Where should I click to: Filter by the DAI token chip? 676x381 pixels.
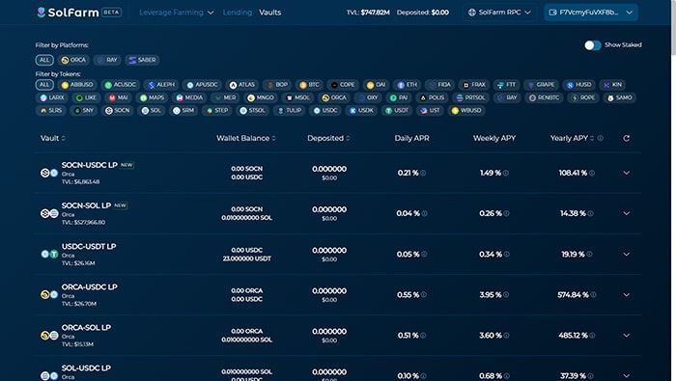coord(376,85)
